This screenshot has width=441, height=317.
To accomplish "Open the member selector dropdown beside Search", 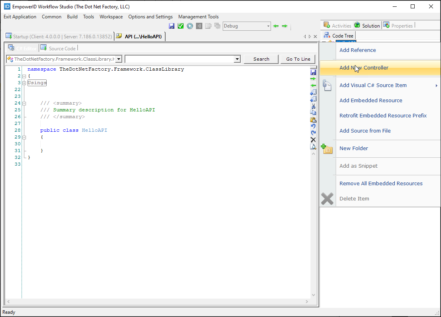I will click(x=237, y=59).
